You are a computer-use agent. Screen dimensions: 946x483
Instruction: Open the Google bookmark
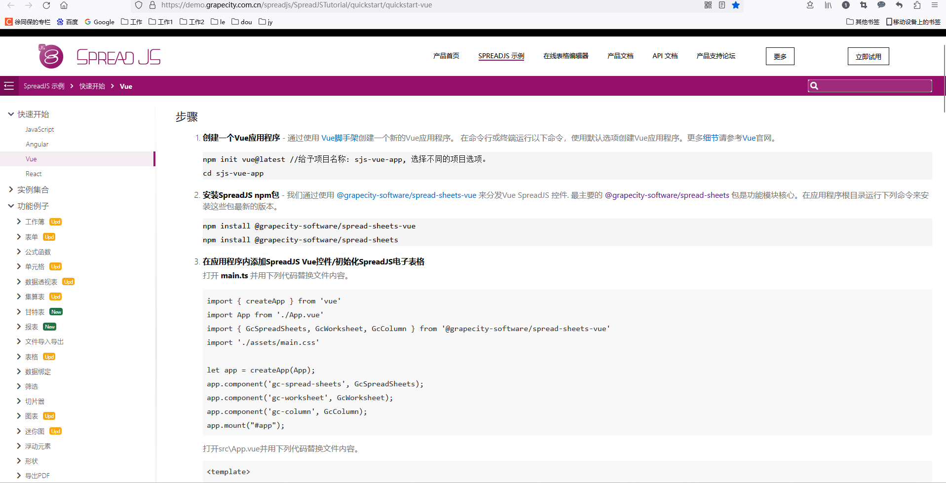(99, 22)
